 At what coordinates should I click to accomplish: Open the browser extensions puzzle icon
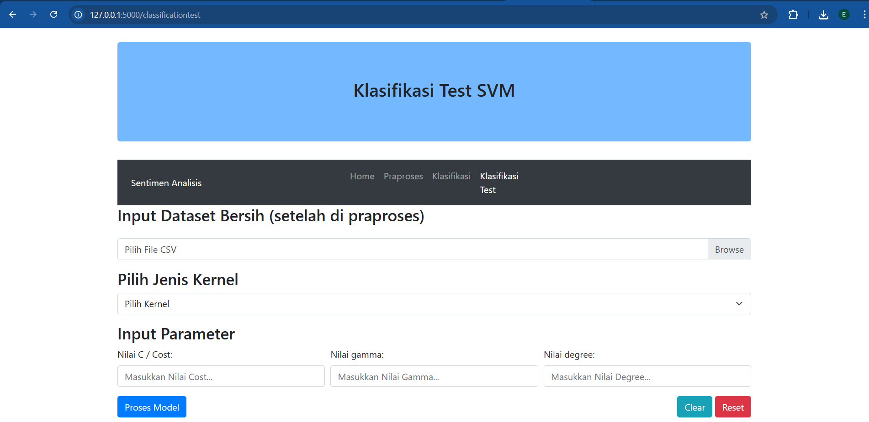pos(793,15)
